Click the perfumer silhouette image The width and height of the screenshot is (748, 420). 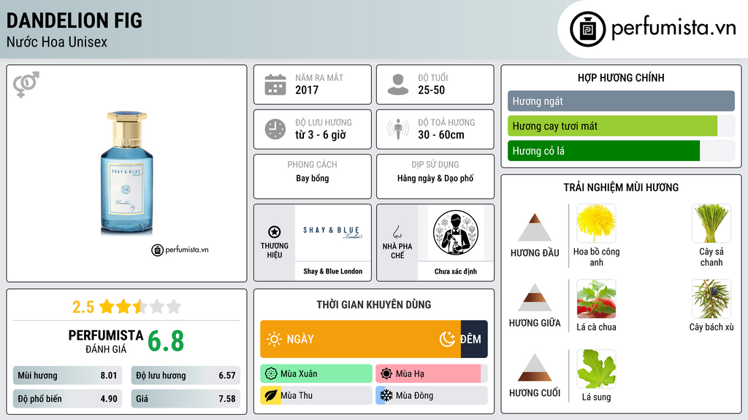[x=456, y=233]
